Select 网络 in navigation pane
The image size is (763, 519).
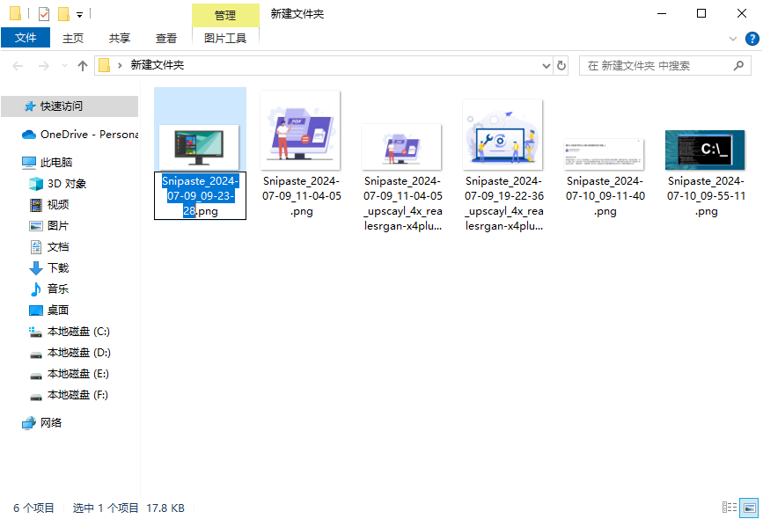point(43,423)
